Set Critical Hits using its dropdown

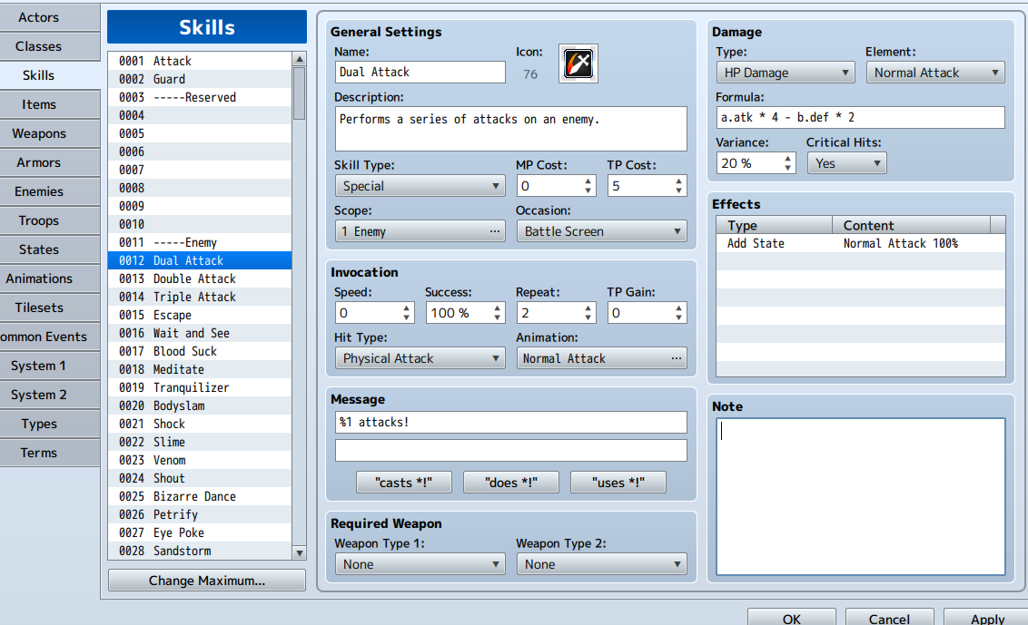tap(846, 163)
